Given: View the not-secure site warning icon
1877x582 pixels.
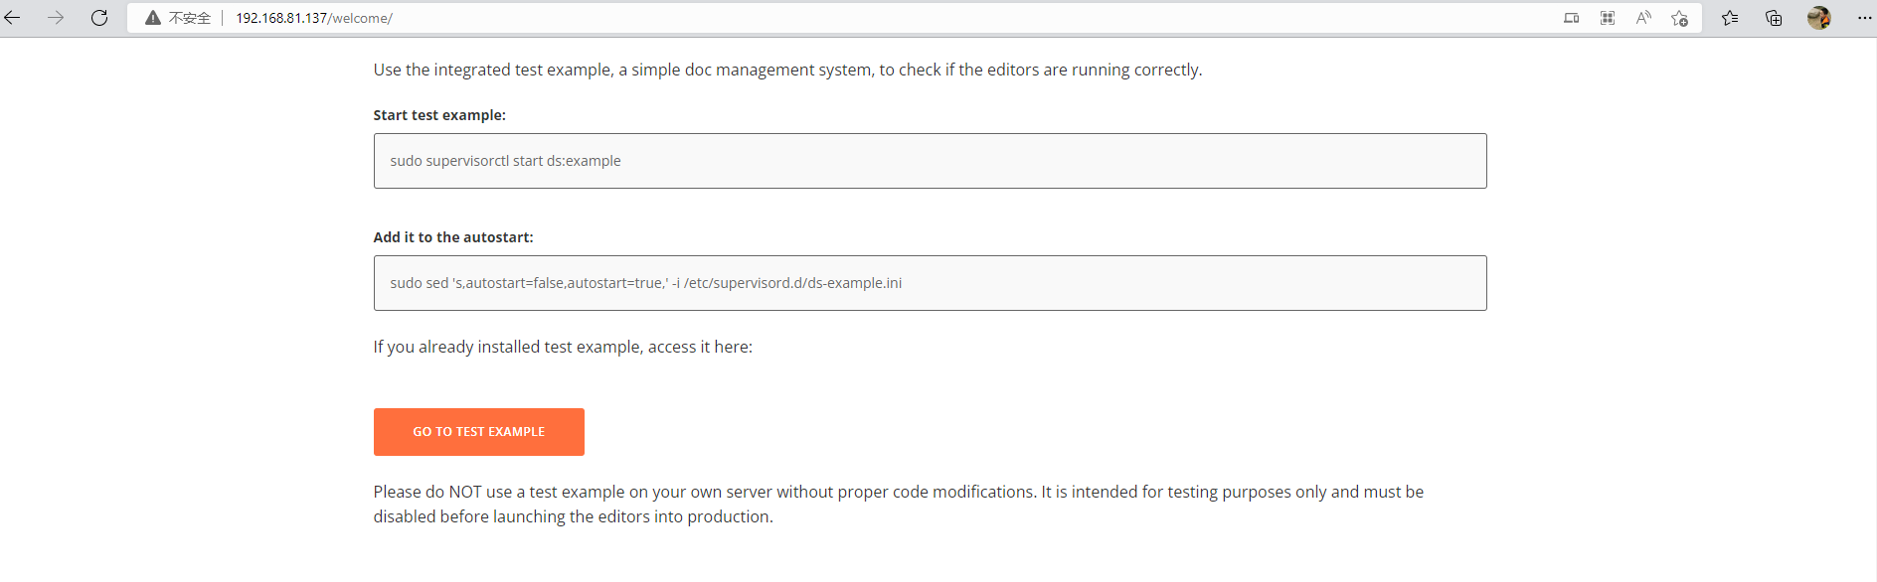Looking at the screenshot, I should (153, 18).
